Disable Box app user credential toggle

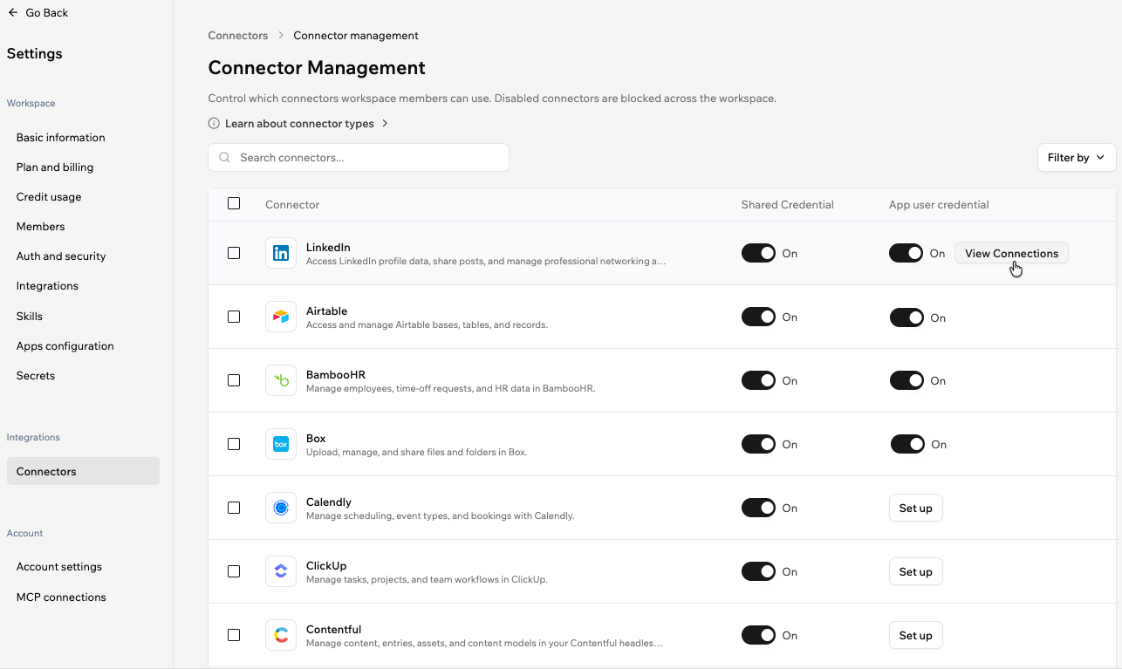[907, 444]
